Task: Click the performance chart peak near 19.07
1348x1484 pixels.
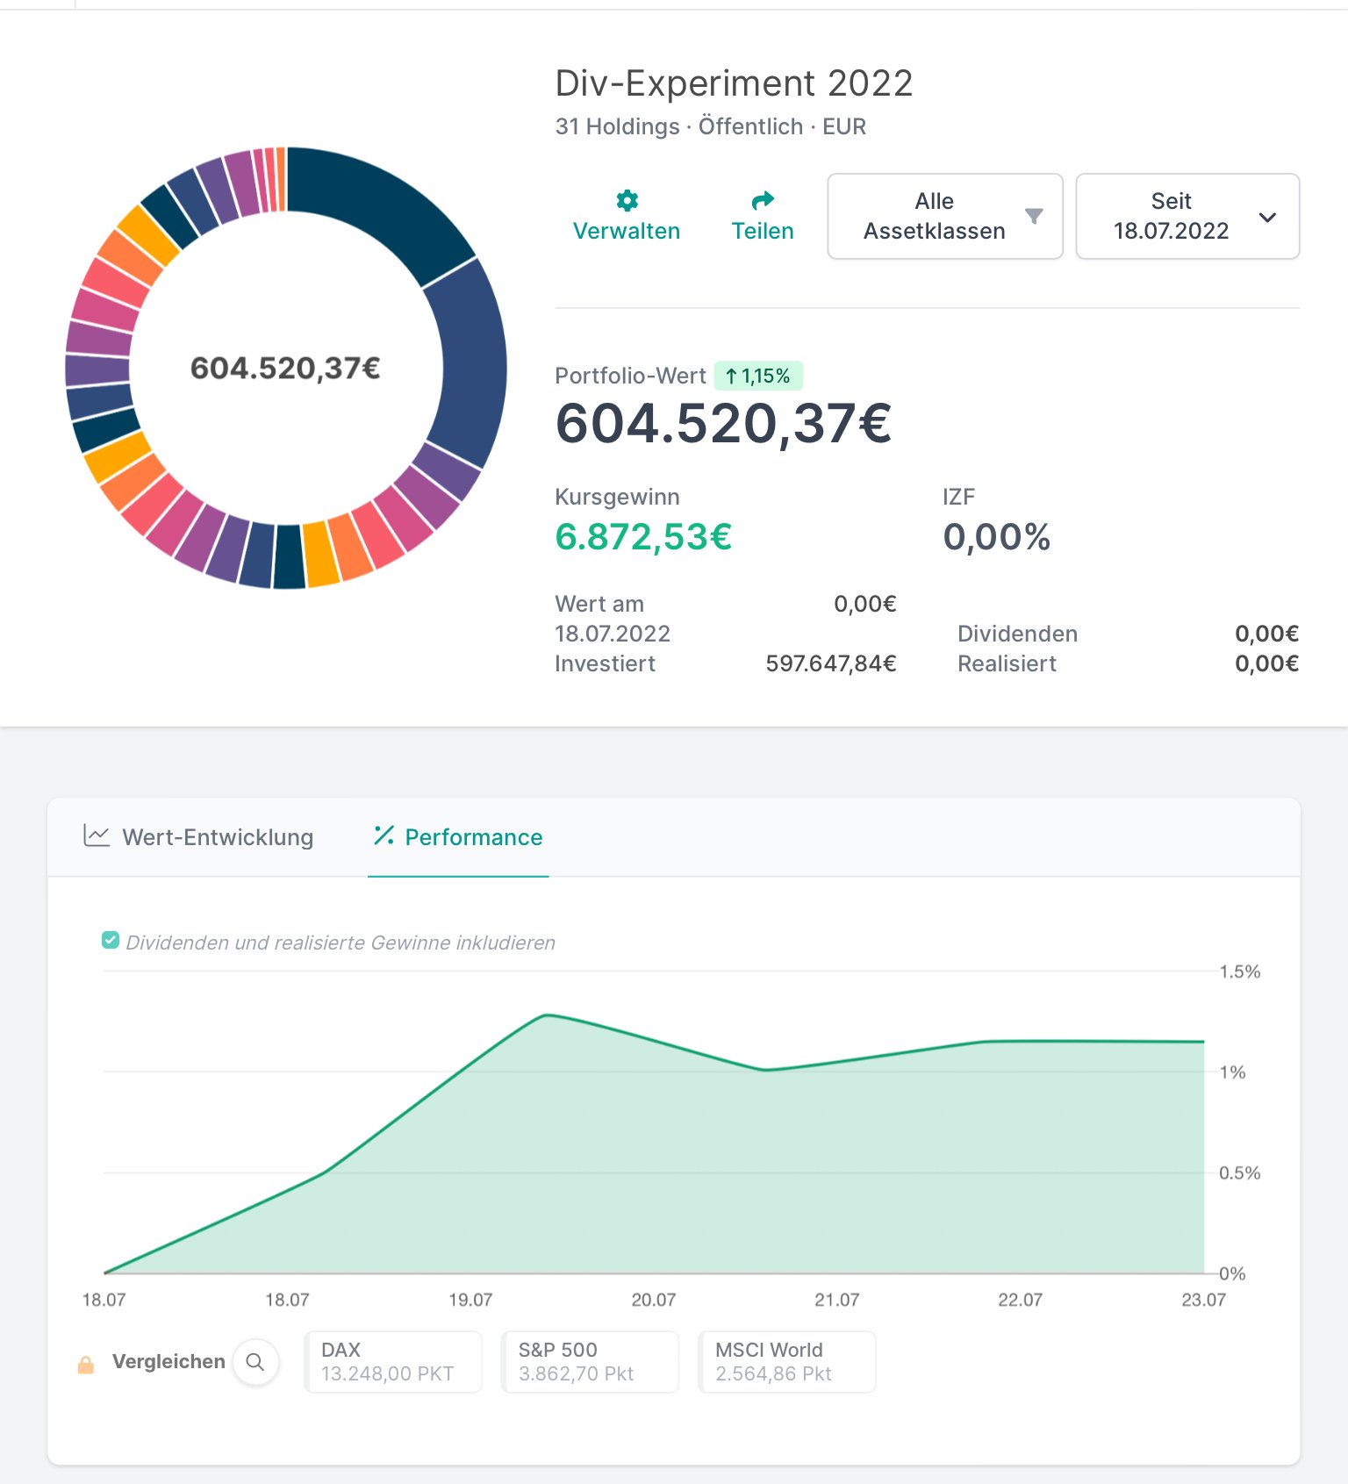Action: 547,1015
